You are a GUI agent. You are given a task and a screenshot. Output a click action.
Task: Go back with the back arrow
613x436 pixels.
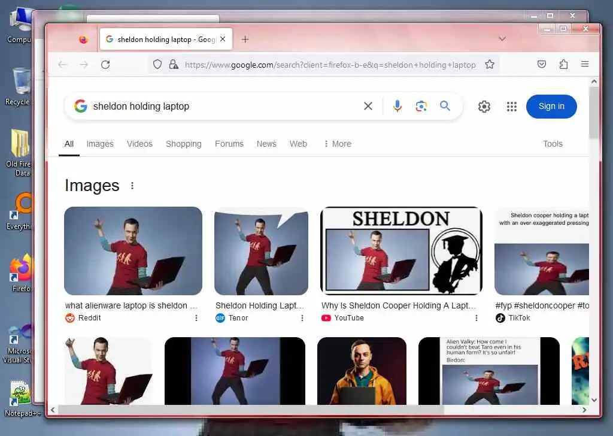62,65
